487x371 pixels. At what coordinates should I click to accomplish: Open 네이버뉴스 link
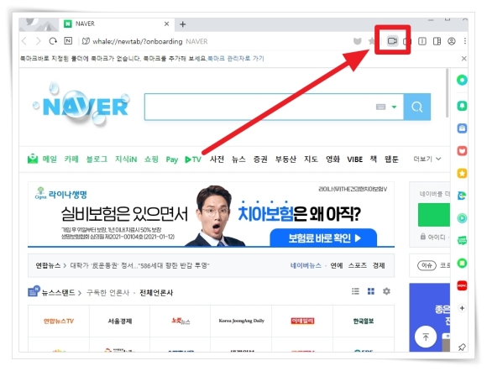click(x=306, y=265)
